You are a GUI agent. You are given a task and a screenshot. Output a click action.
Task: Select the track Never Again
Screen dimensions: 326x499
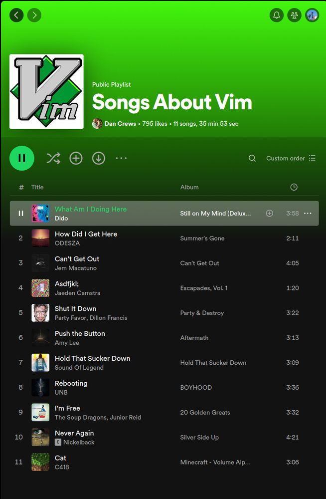[x=74, y=433]
